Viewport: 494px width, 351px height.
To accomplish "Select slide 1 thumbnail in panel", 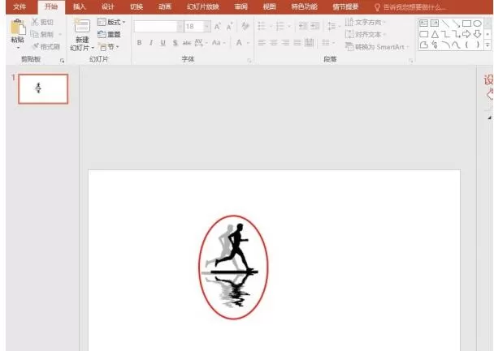I will (x=43, y=89).
